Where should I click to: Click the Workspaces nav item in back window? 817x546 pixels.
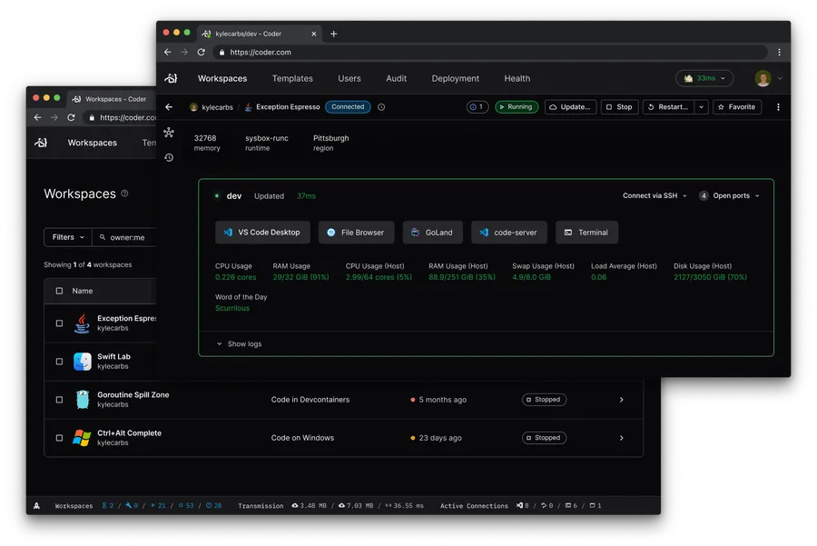coord(93,143)
